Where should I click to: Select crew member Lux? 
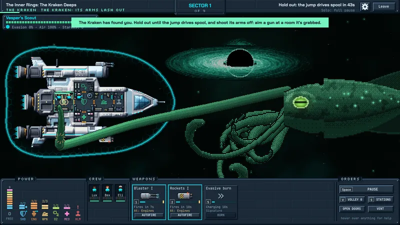[94, 193]
